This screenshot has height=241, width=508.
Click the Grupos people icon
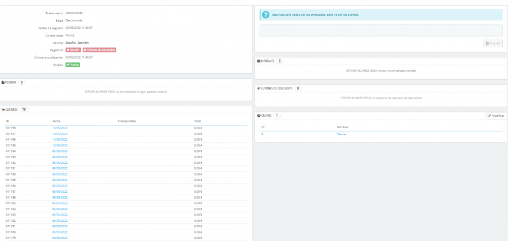click(x=259, y=116)
